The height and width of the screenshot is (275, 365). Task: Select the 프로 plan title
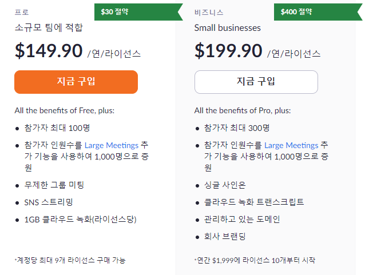(22, 12)
